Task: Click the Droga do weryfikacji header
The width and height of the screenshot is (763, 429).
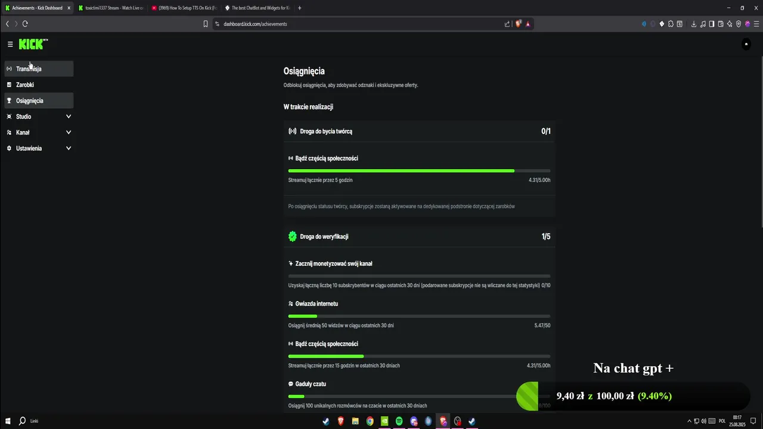Action: pos(419,237)
